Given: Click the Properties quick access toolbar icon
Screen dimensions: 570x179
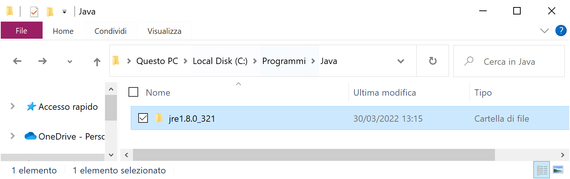Looking at the screenshot, I should (x=34, y=12).
